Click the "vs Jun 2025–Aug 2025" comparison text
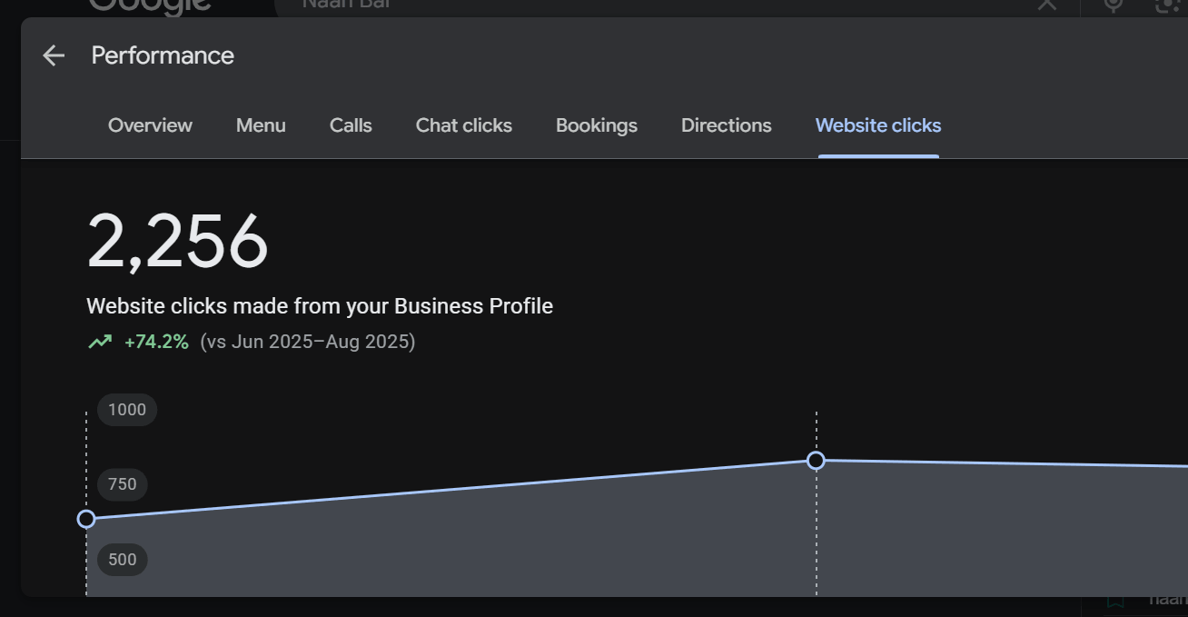Image resolution: width=1188 pixels, height=617 pixels. click(x=308, y=342)
